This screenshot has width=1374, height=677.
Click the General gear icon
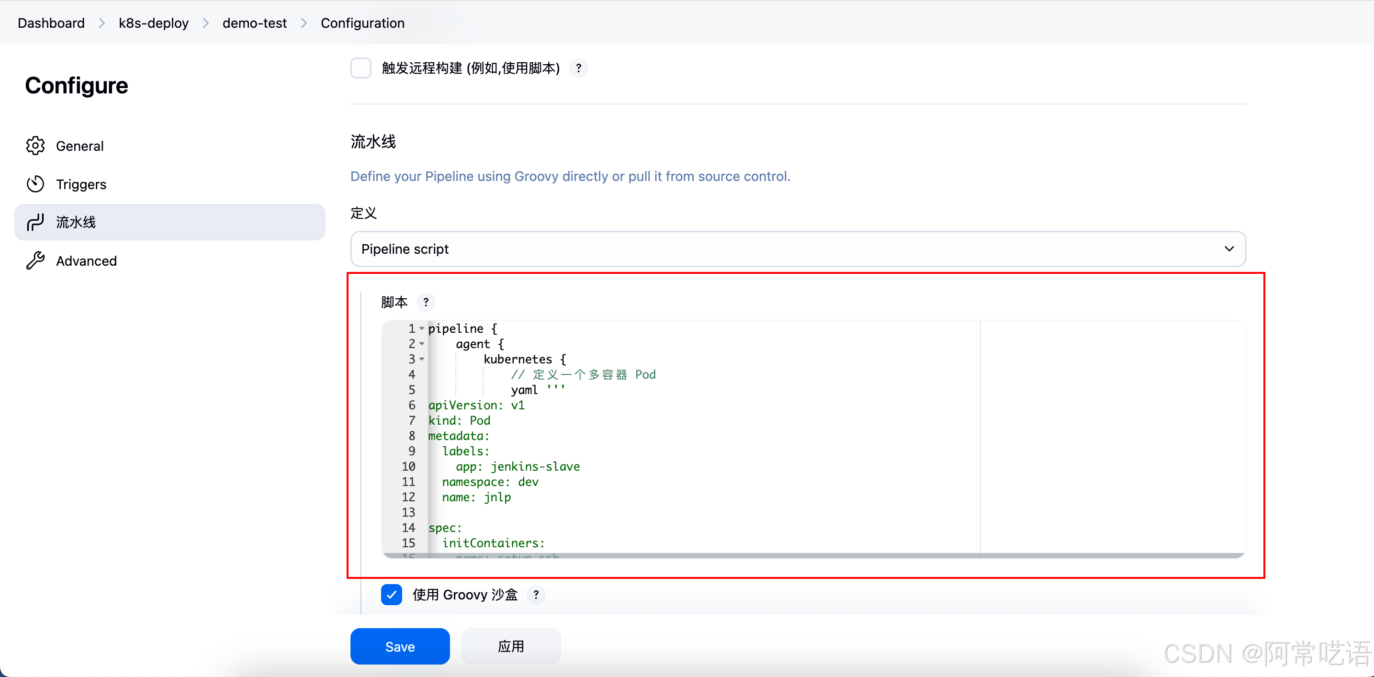[35, 146]
